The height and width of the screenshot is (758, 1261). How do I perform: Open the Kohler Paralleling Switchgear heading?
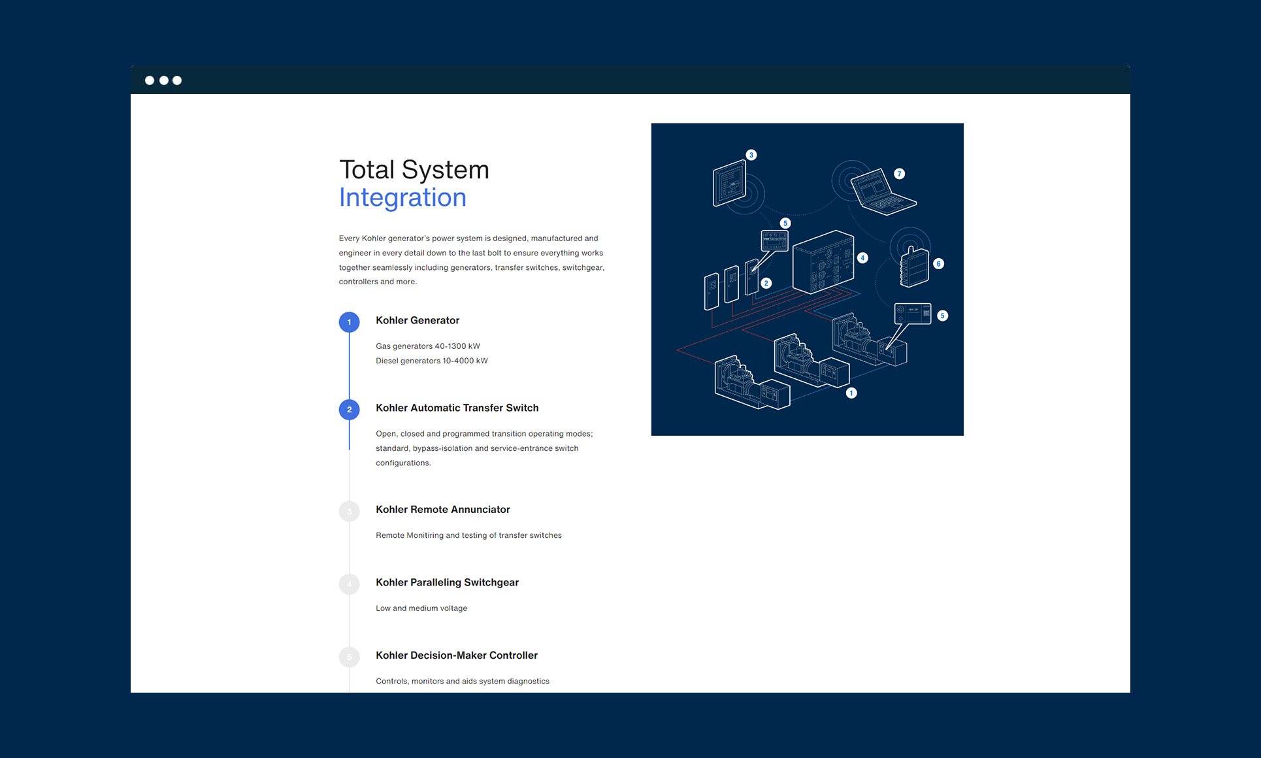pos(447,582)
